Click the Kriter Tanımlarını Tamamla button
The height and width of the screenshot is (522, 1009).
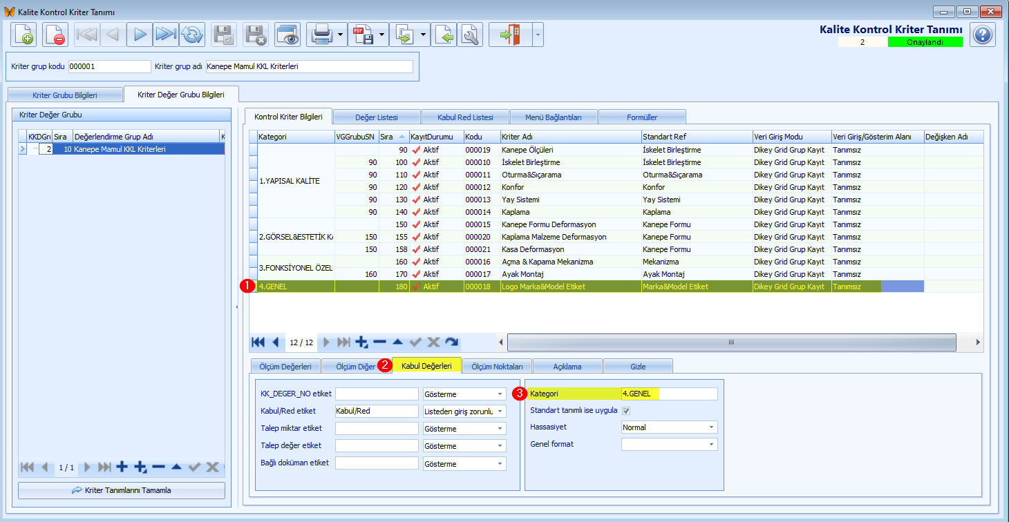click(122, 490)
